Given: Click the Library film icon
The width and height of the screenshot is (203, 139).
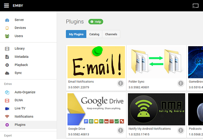Looking at the screenshot, I should pyautogui.click(x=7, y=49).
